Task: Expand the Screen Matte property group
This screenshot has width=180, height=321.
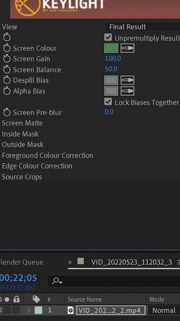Action: click(22, 123)
